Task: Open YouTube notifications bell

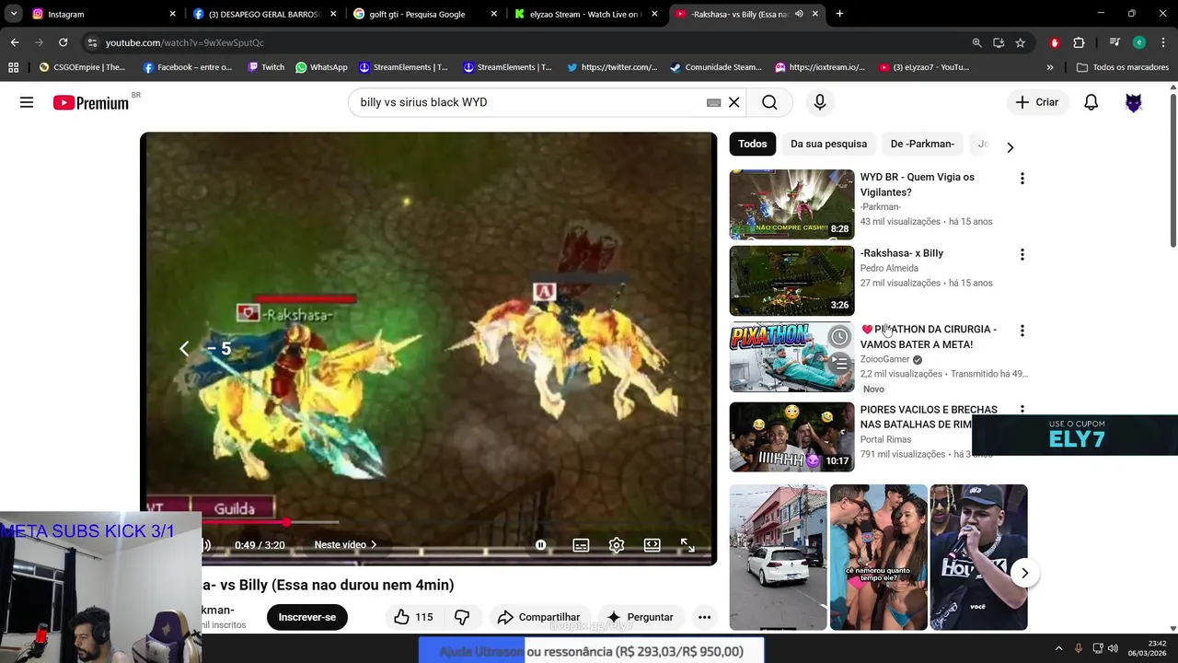Action: (1091, 102)
